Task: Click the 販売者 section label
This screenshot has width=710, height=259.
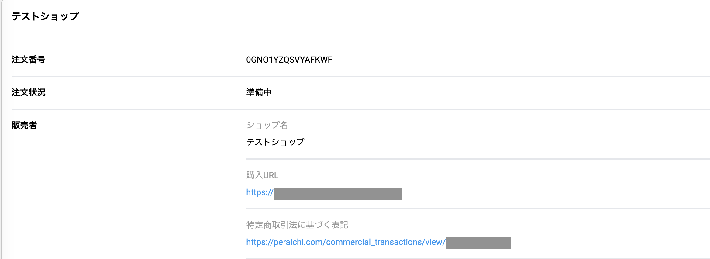Action: [24, 125]
